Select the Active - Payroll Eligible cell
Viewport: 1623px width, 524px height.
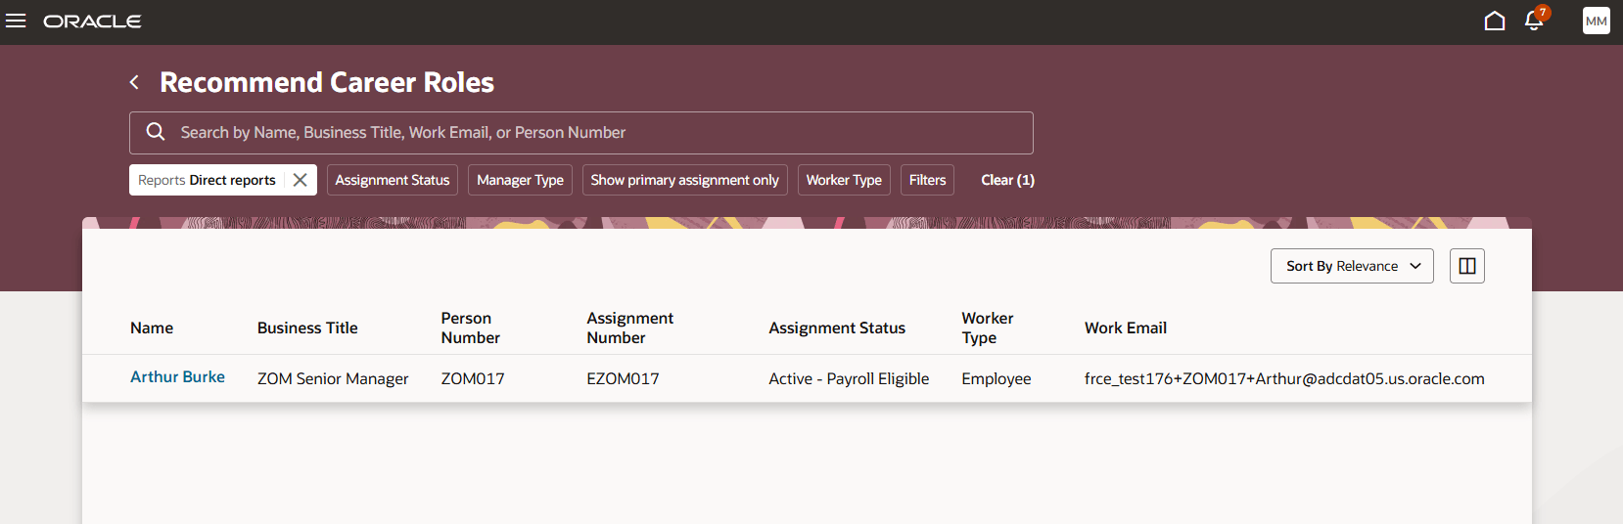pos(849,378)
